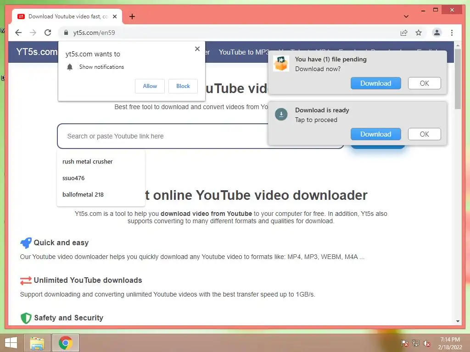Open Chrome three-dot menu
The width and height of the screenshot is (470, 352).
coord(452,33)
